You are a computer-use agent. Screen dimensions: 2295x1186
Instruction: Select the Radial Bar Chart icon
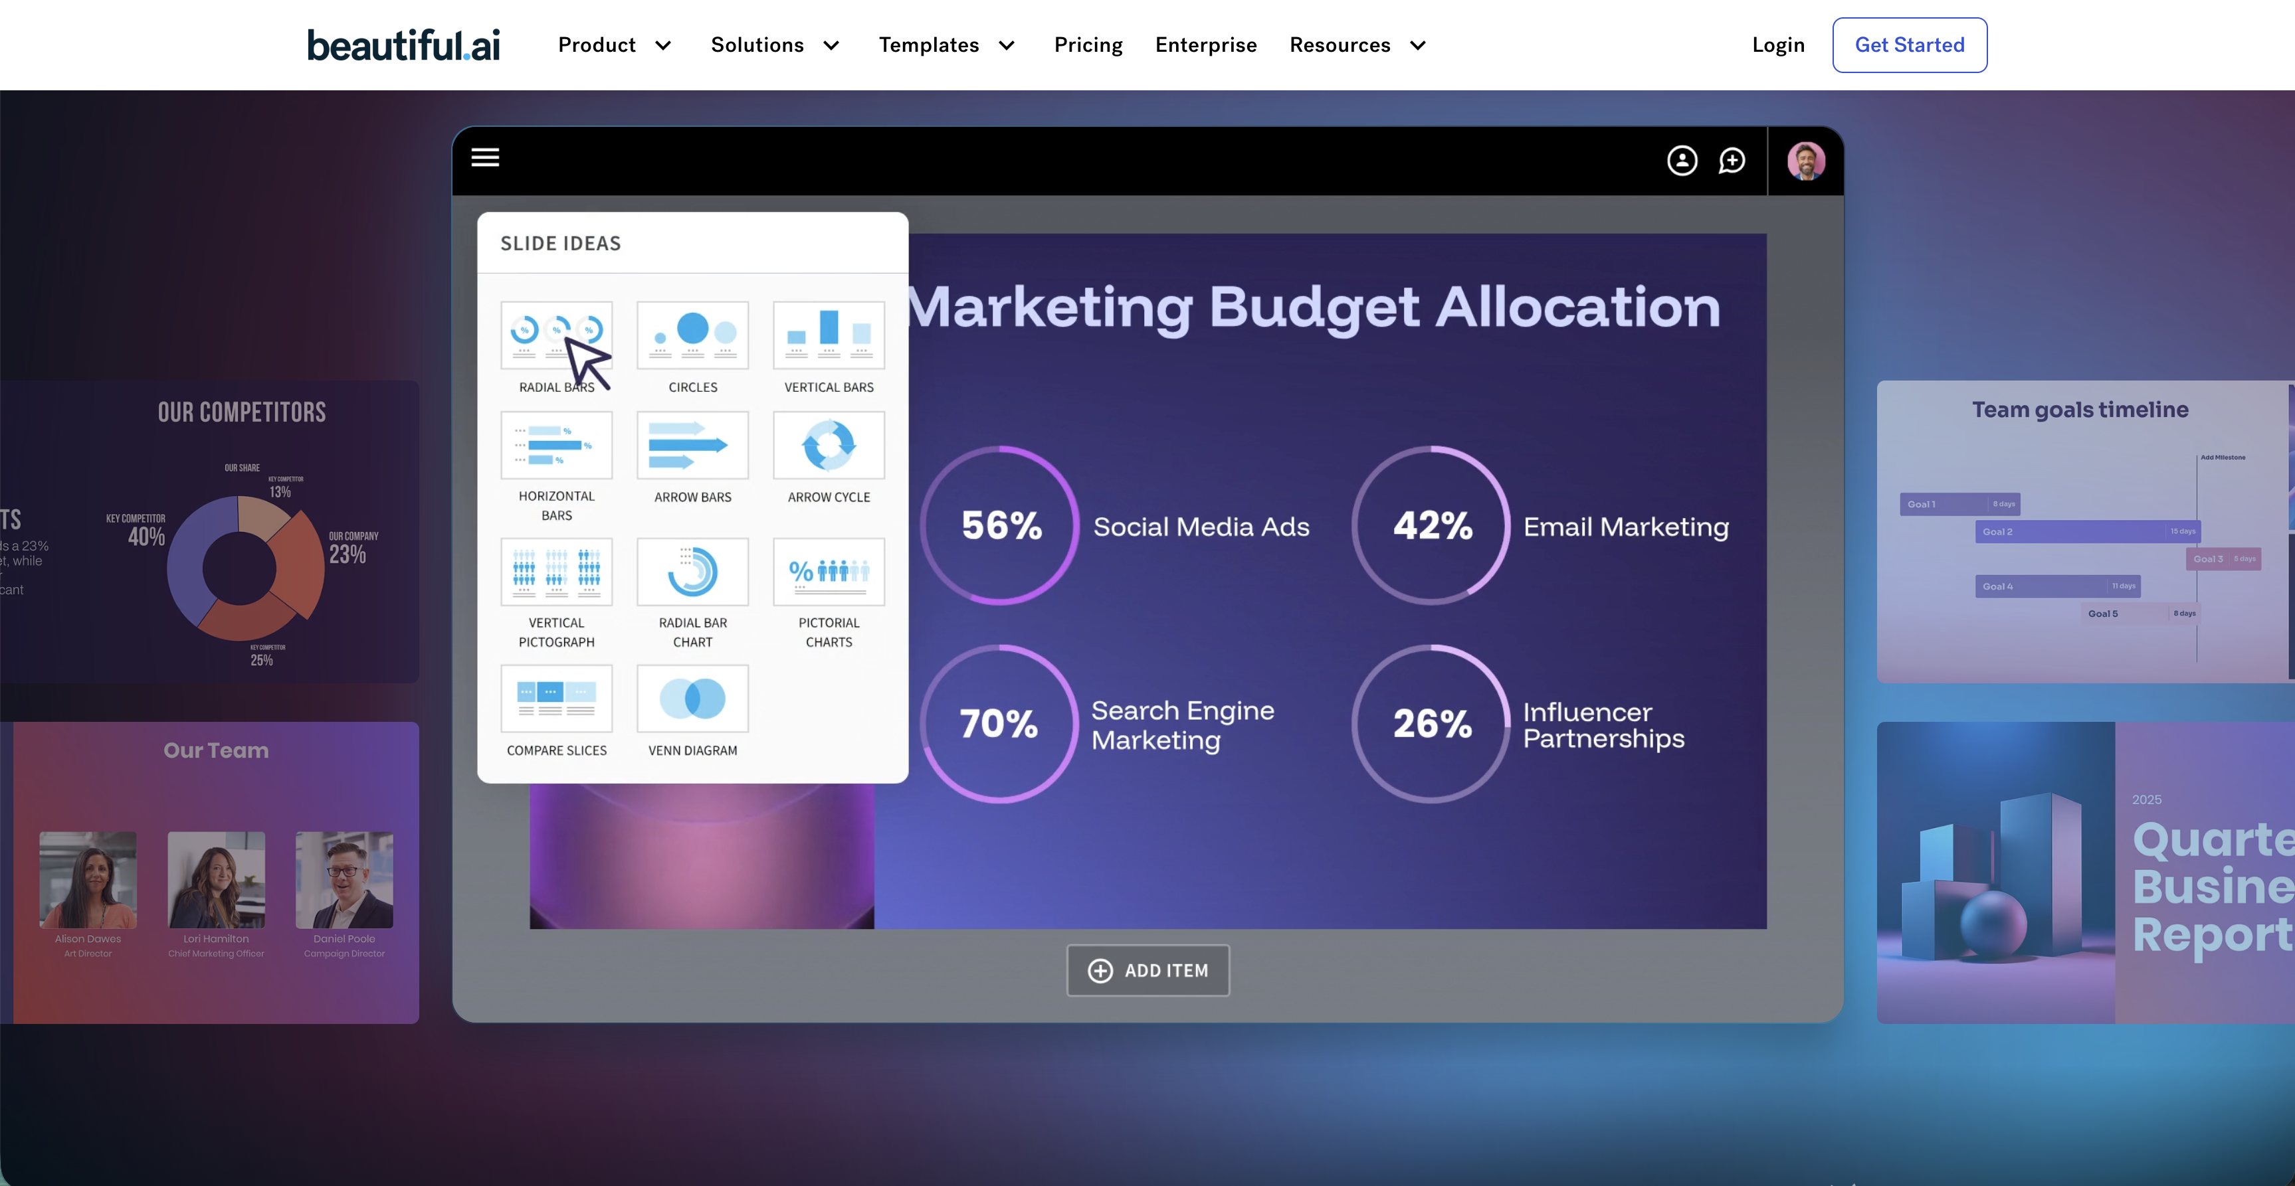coord(692,572)
